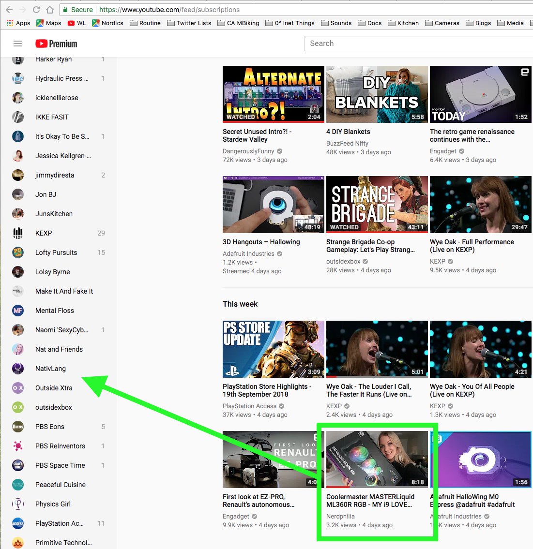Click PBS Eons channel avatar
Screen dimensions: 533x549
(x=18, y=427)
